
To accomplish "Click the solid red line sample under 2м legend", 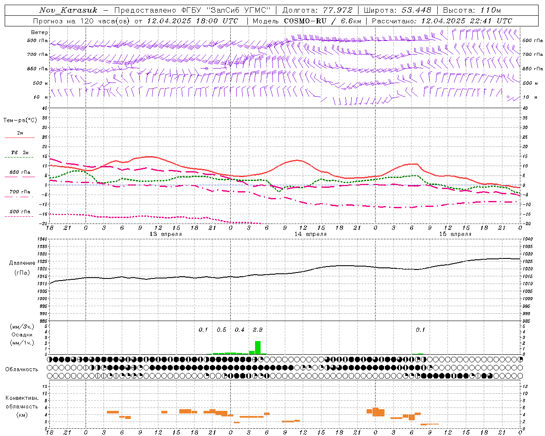I will point(20,138).
